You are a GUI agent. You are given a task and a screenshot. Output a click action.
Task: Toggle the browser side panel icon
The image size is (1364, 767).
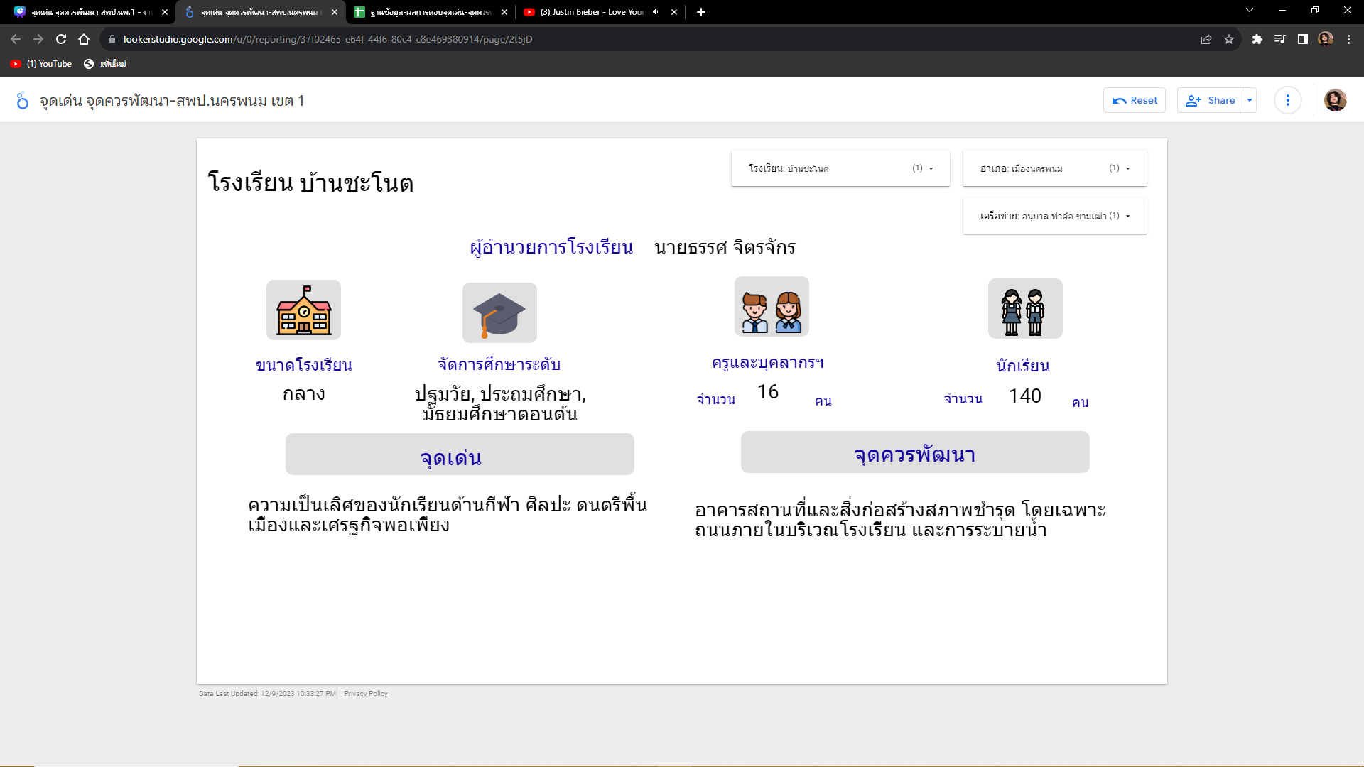point(1302,40)
